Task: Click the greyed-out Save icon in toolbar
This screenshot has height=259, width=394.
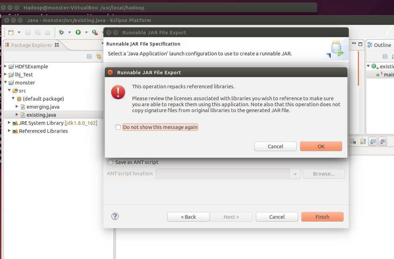Action: 28,32
